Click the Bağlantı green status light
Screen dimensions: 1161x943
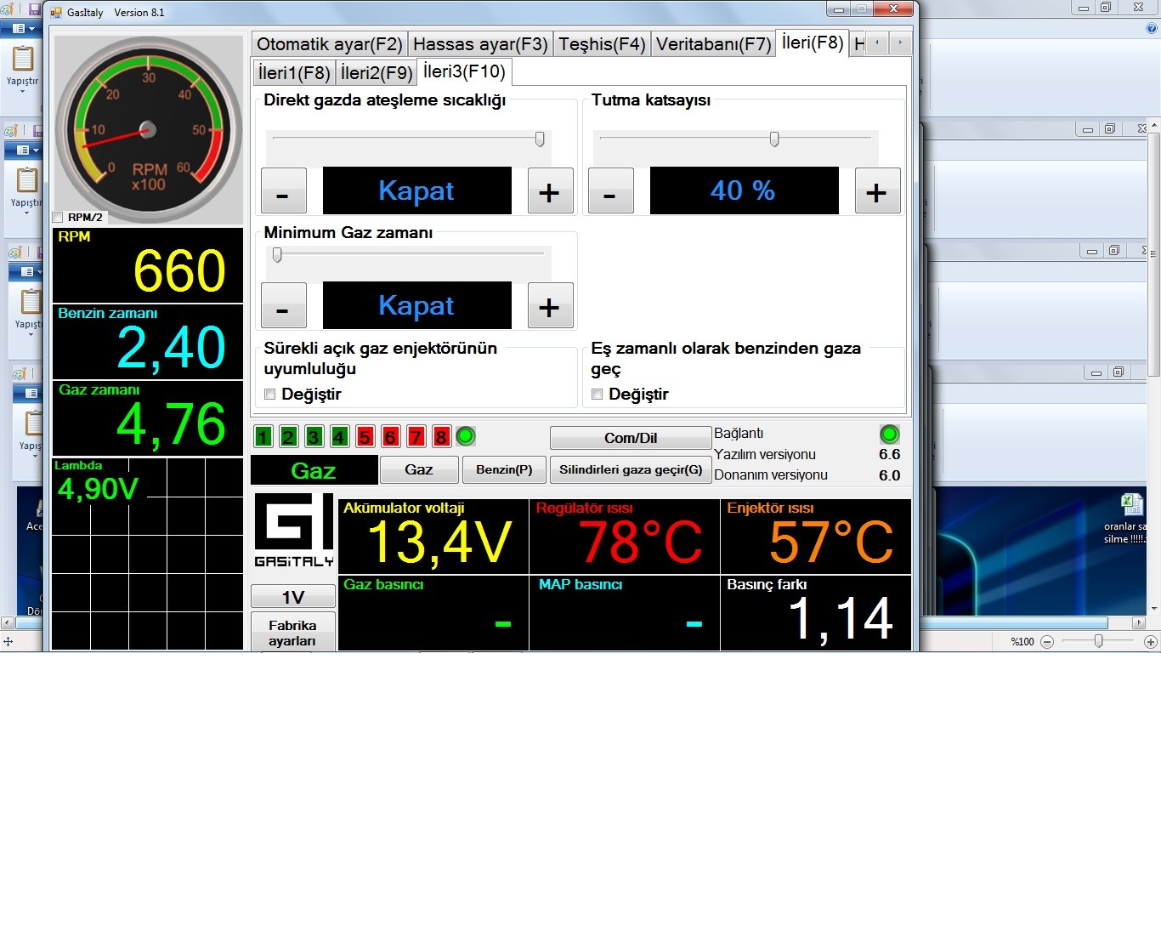click(x=889, y=435)
